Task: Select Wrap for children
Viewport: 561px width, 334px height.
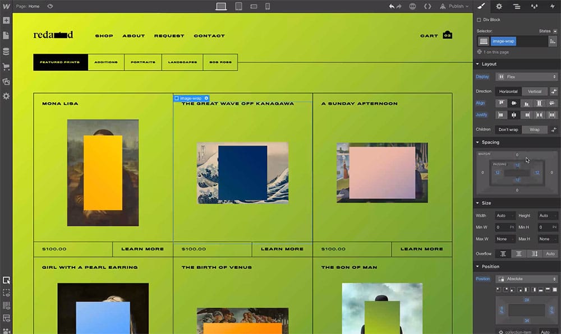Action: [535, 129]
